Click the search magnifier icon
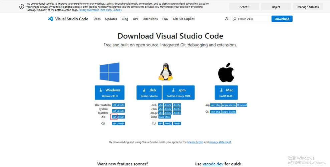Viewport: 330px width, 167px height. pos(235,19)
